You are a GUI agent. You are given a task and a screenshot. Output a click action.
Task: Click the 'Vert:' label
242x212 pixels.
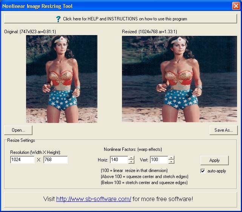point(144,160)
